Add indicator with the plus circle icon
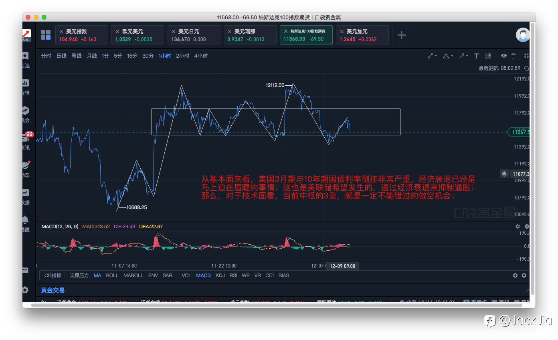This screenshot has width=558, height=340. point(516,276)
